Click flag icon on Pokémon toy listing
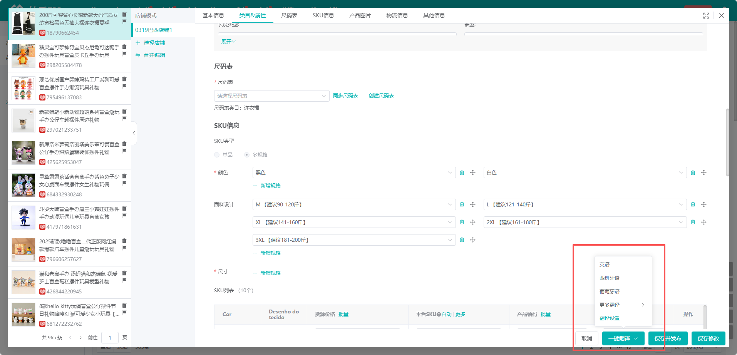Screen dimensions: 737x355 click(124, 54)
